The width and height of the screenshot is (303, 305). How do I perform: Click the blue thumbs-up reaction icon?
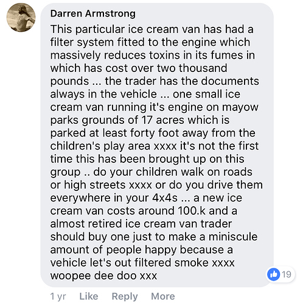[274, 274]
